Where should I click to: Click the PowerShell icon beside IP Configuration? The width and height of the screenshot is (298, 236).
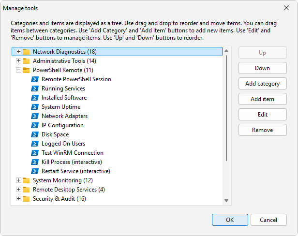(x=35, y=125)
